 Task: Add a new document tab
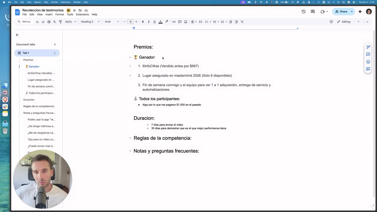tap(55, 45)
